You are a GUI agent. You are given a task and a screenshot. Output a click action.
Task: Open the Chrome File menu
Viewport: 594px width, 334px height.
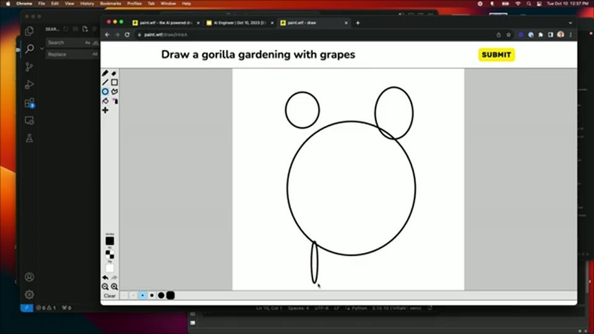pyautogui.click(x=41, y=4)
